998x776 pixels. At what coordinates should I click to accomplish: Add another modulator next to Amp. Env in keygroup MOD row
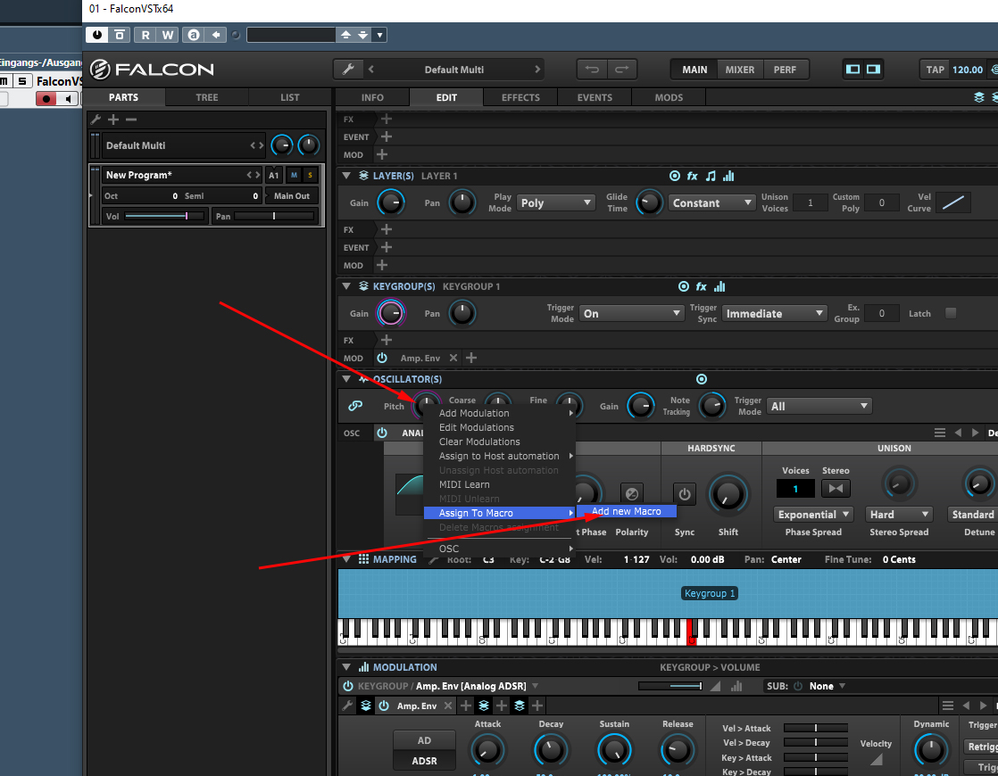coord(471,358)
